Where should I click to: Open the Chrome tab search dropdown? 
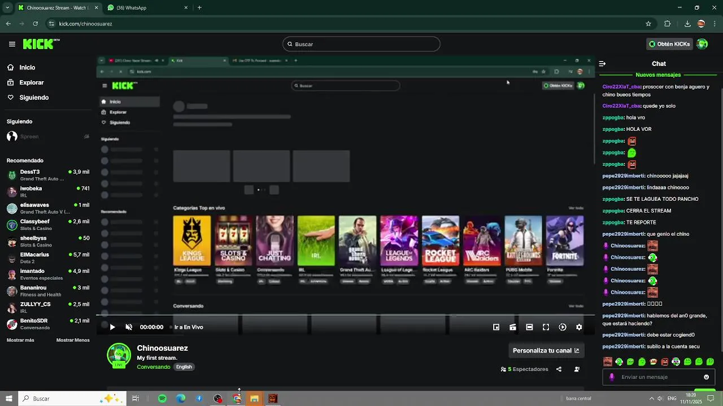7,7
